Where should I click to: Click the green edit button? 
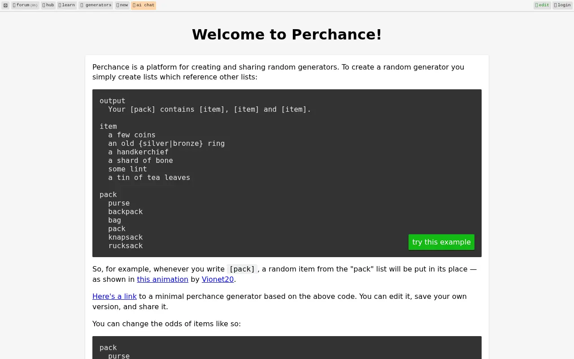tap(542, 5)
